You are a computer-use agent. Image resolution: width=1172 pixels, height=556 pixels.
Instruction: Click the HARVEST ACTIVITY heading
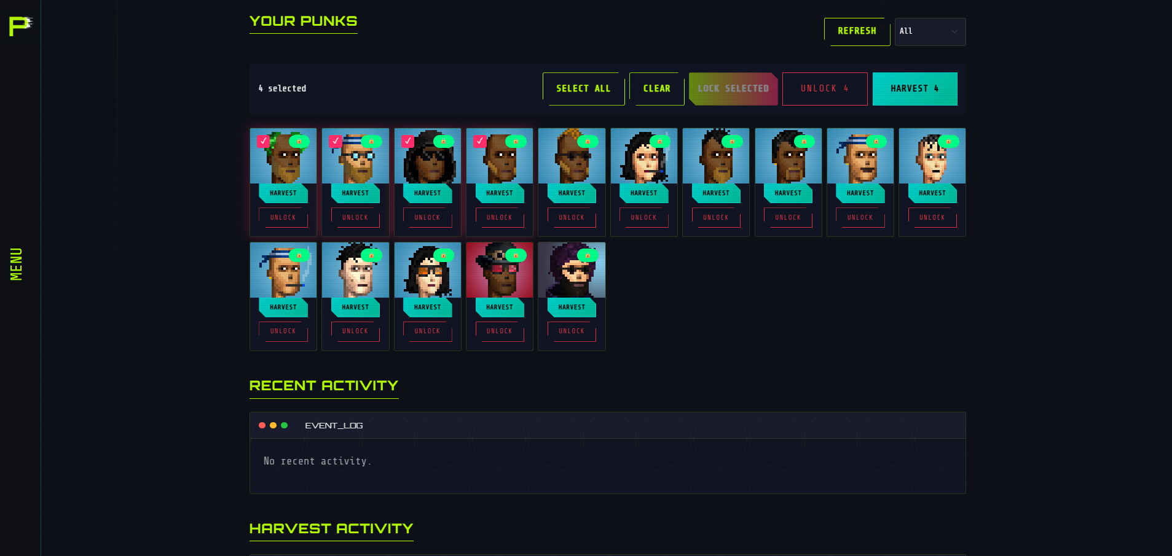tap(331, 529)
